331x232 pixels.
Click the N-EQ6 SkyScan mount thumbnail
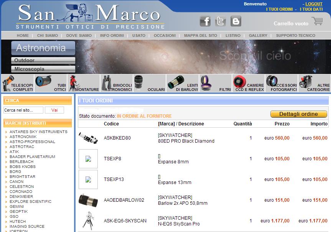click(88, 221)
